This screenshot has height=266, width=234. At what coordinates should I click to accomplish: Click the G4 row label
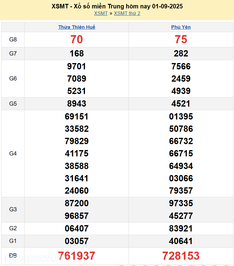click(13, 153)
